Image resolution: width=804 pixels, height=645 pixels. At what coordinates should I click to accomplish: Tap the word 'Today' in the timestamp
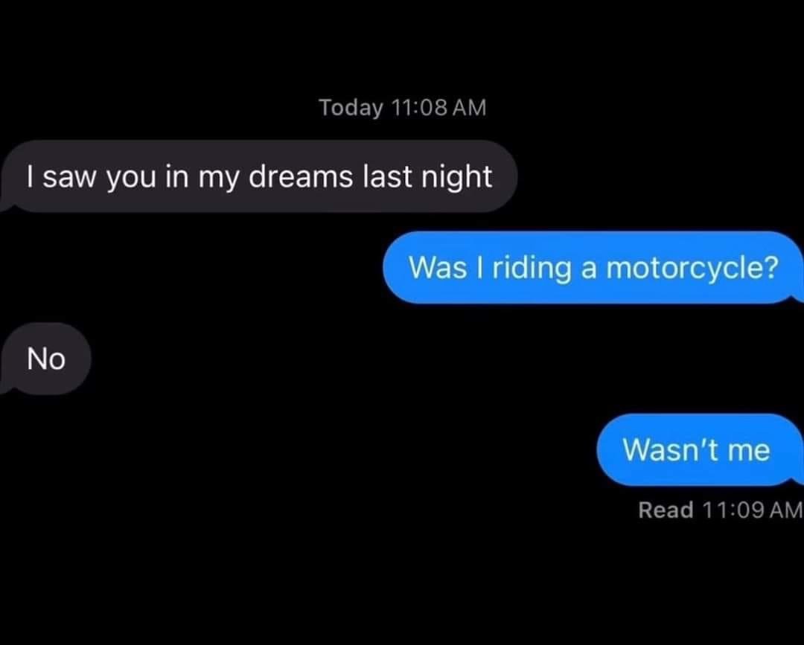point(351,108)
